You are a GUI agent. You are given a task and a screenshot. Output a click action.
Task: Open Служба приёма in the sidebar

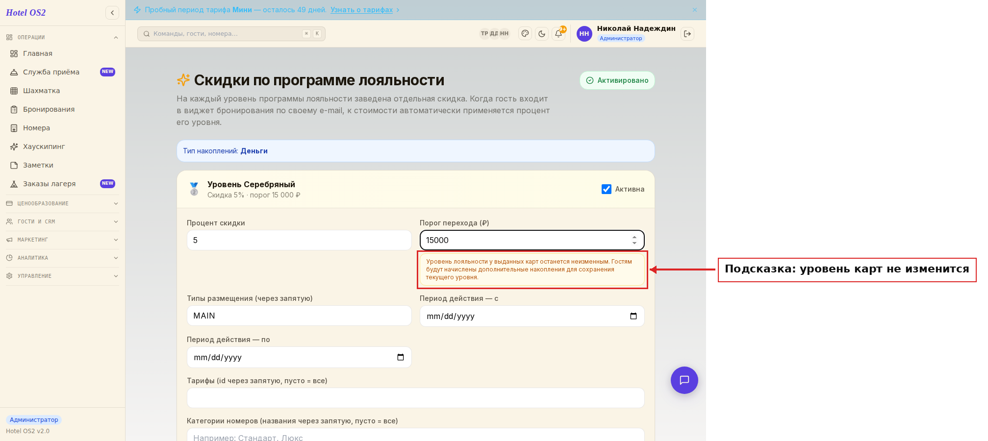[x=62, y=72]
